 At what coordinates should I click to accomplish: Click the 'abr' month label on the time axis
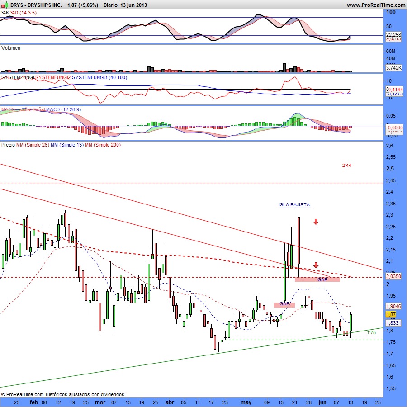tap(170, 402)
